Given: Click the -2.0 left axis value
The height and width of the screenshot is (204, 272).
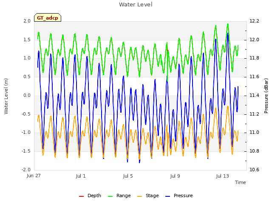Looking at the screenshot, I should (26, 170).
